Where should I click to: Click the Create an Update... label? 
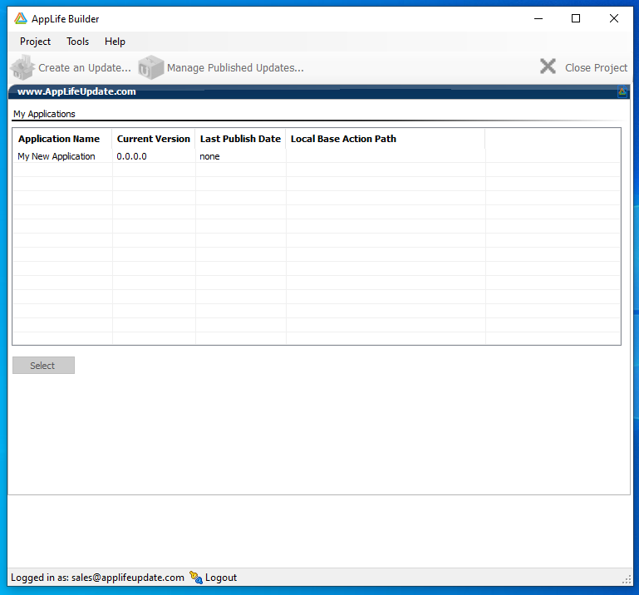(x=85, y=67)
